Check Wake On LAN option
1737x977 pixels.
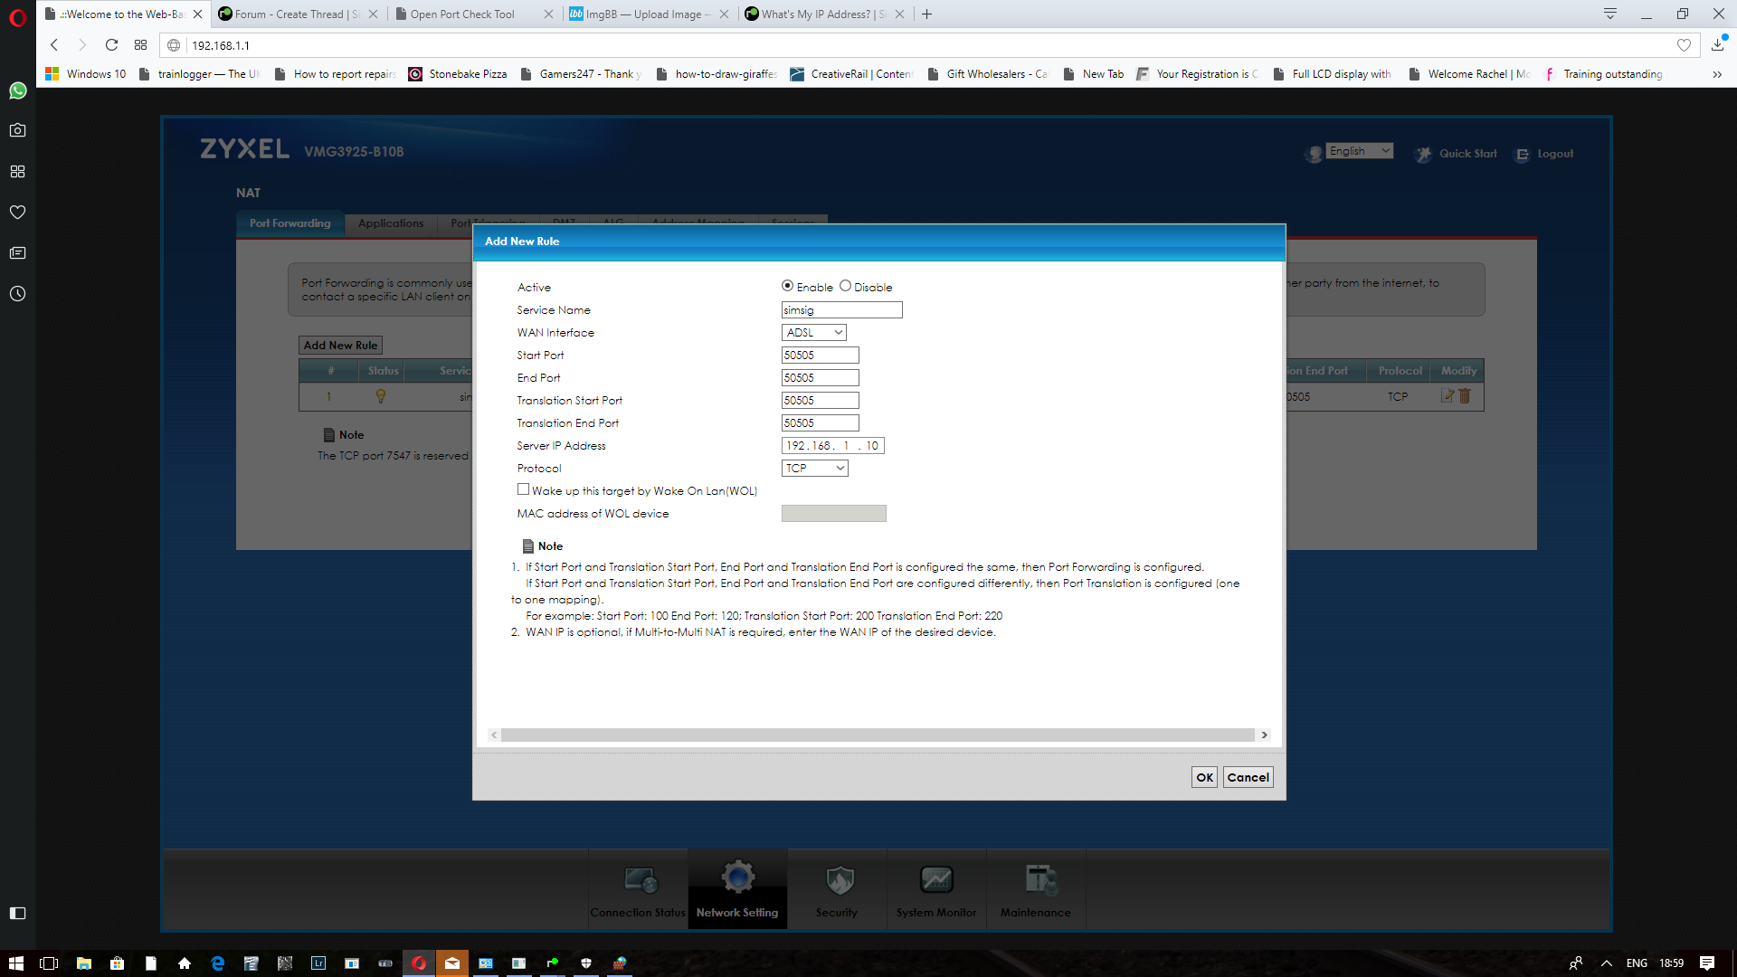(523, 489)
